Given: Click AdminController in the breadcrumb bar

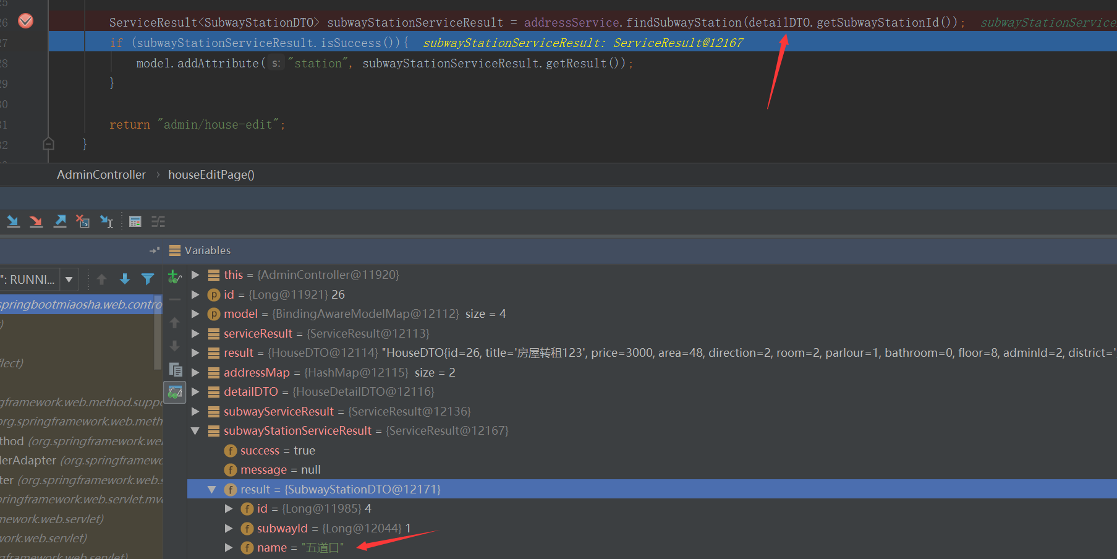Looking at the screenshot, I should 101,174.
